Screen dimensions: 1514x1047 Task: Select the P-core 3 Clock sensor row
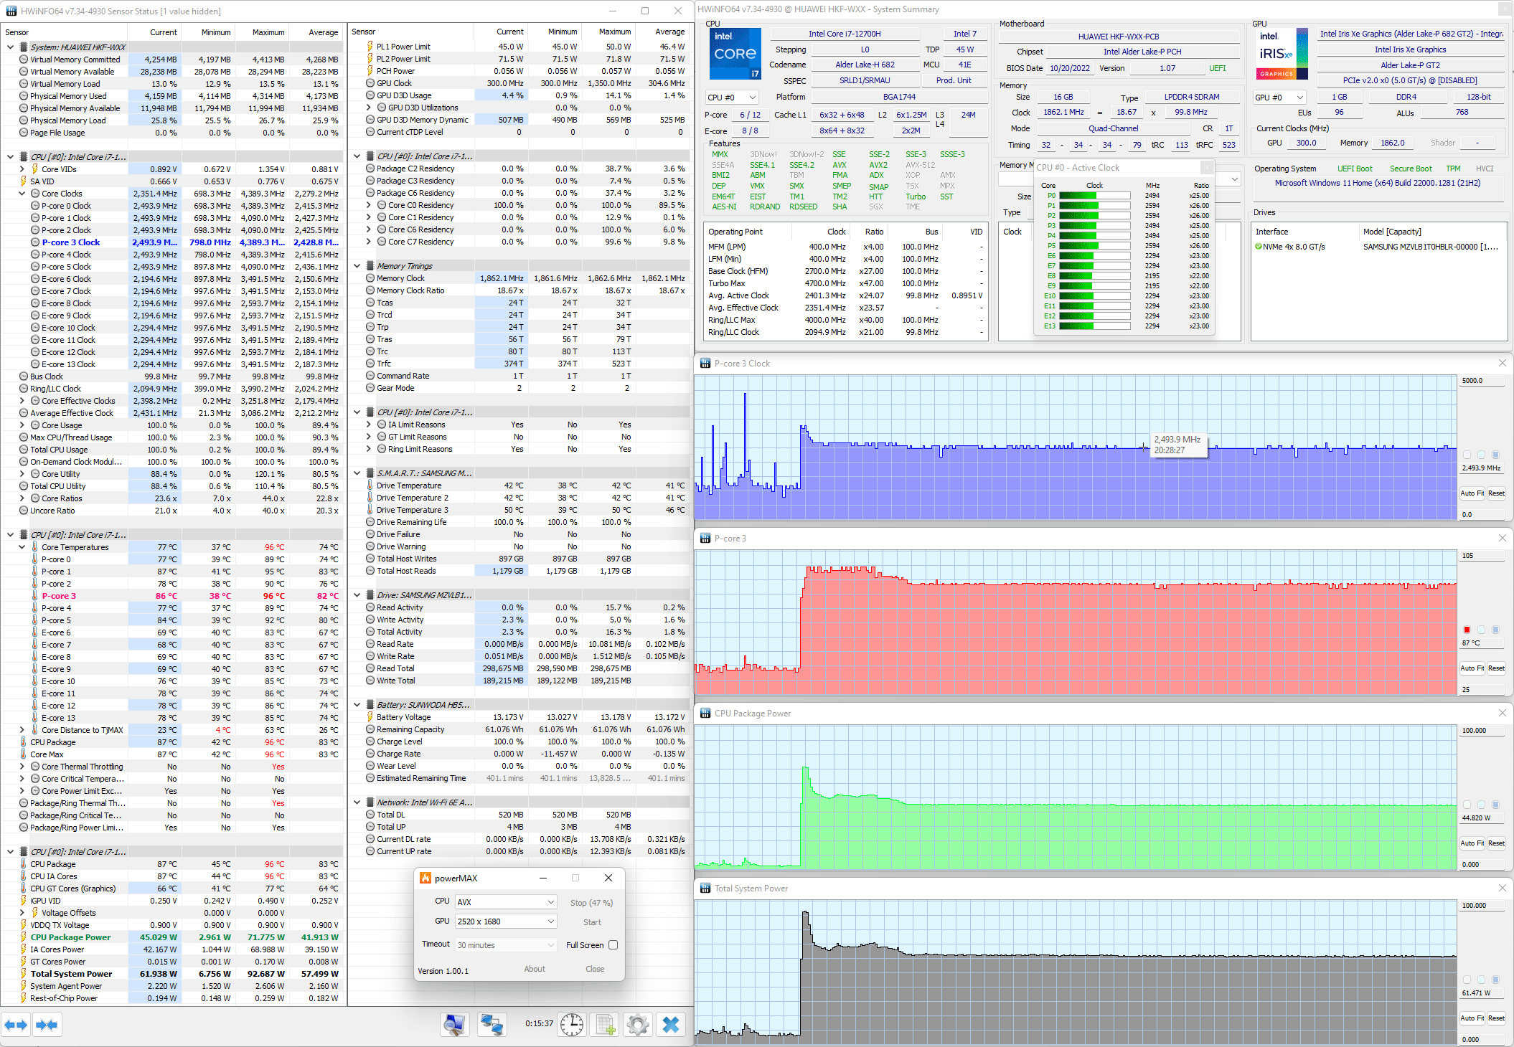[x=70, y=242]
